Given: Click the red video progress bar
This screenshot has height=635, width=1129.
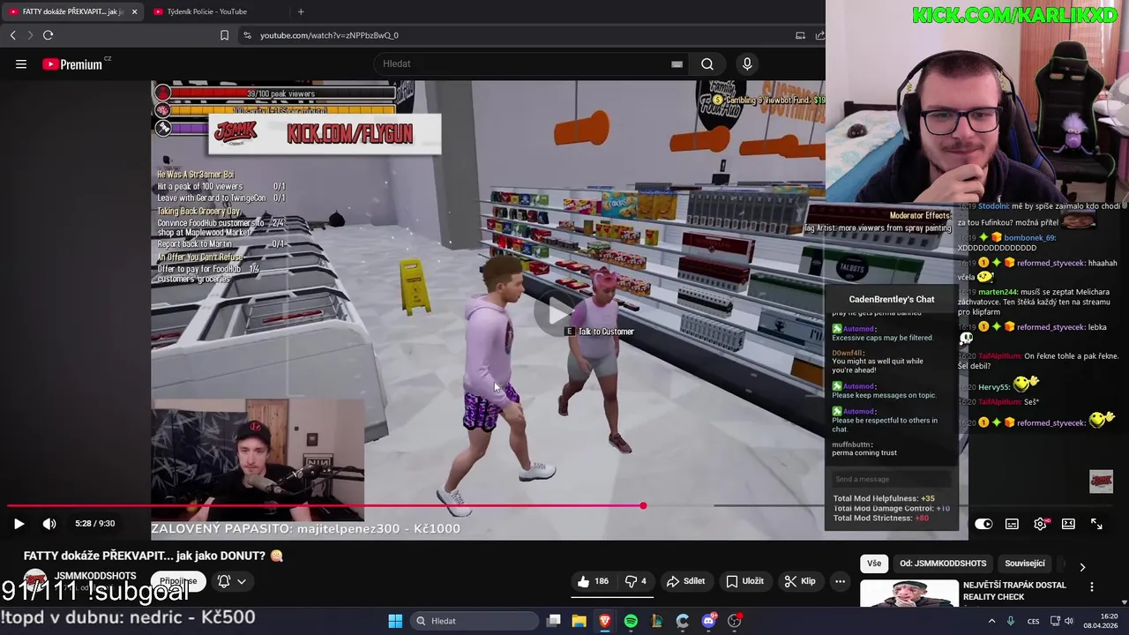Looking at the screenshot, I should (x=325, y=505).
